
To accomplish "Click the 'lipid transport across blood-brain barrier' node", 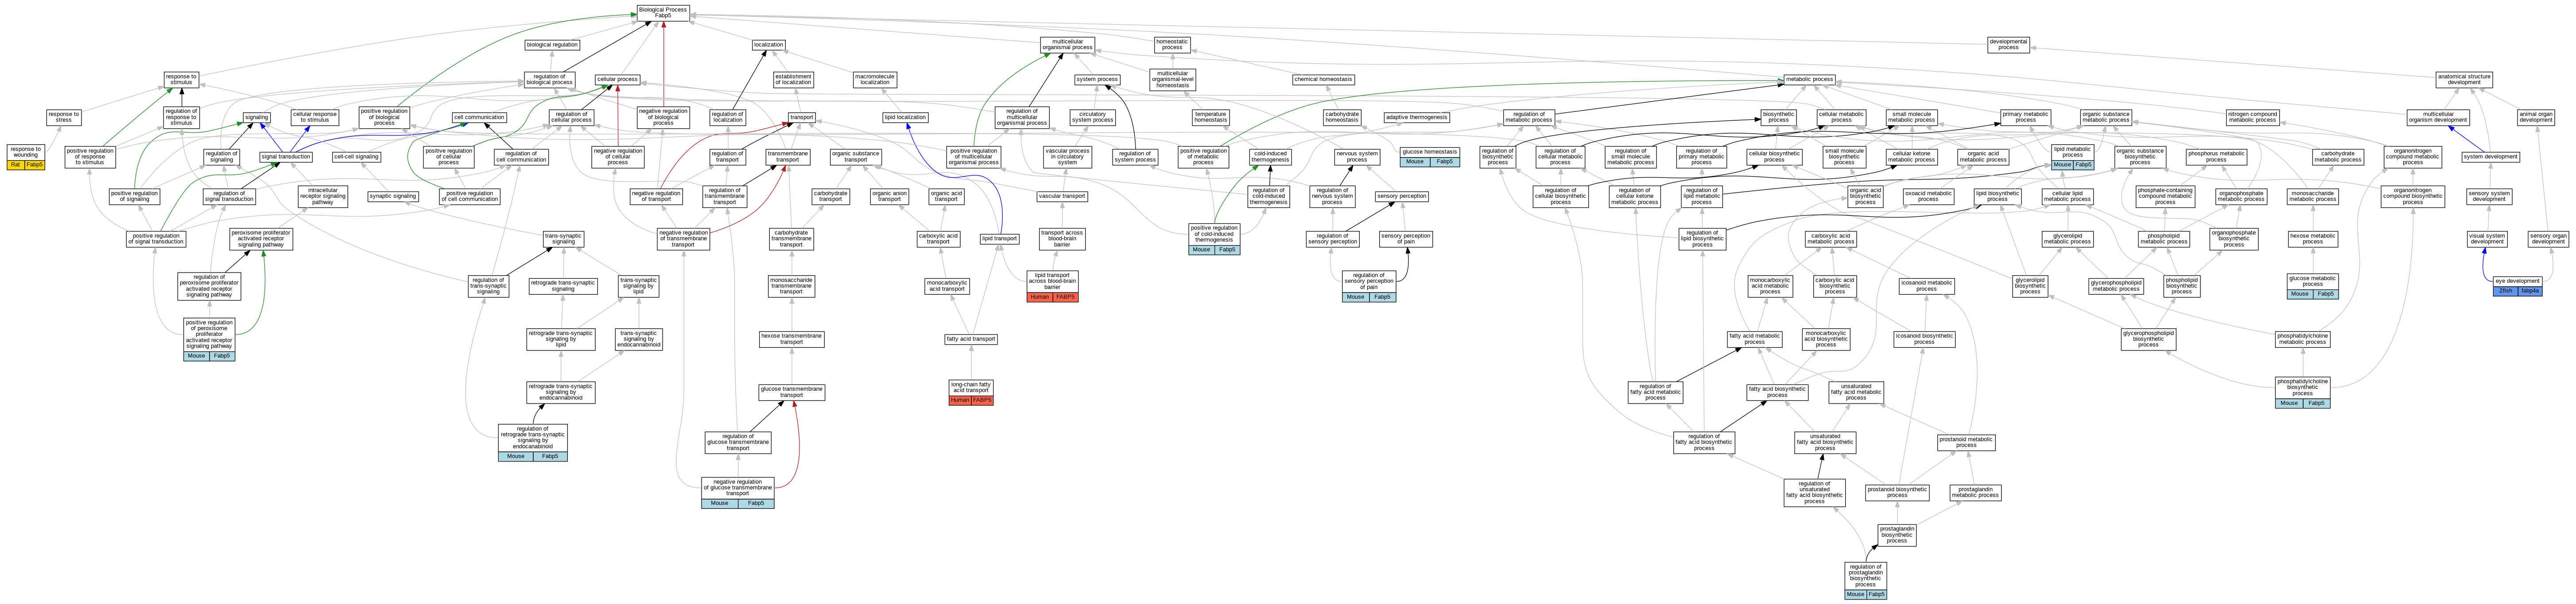I will (x=1052, y=281).
